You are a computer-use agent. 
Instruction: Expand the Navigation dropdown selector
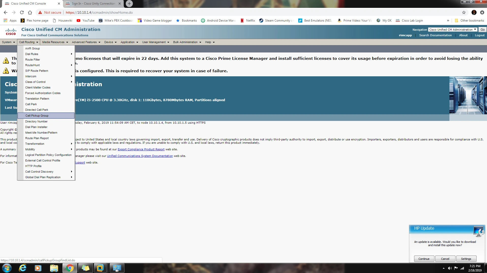coord(452,30)
